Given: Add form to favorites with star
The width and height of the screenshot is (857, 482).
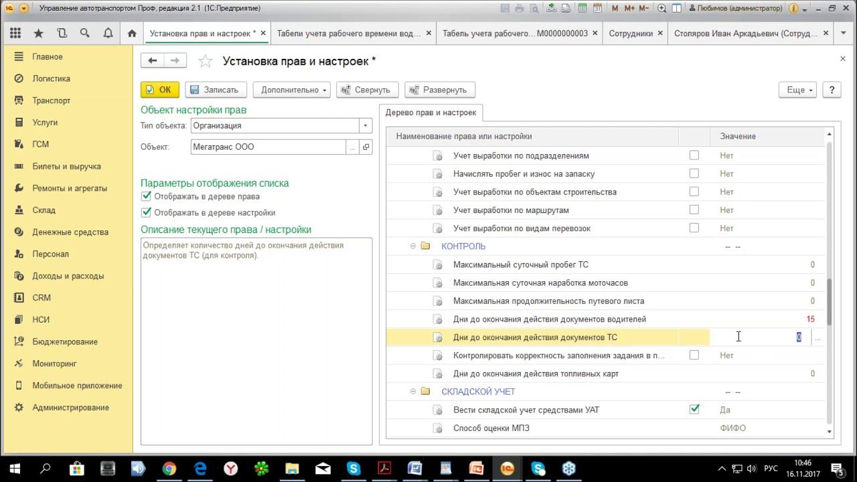Looking at the screenshot, I should [206, 62].
